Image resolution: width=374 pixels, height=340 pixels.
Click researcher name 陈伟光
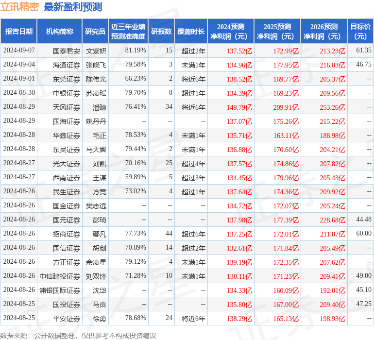96,79
